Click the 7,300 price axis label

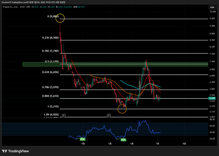212,61
